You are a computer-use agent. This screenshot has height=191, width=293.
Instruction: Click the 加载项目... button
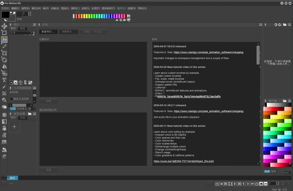(x=69, y=32)
